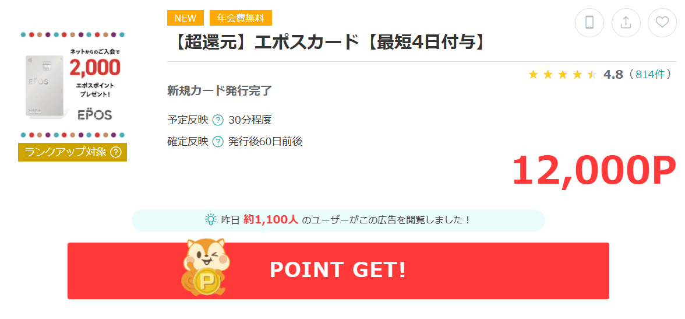The width and height of the screenshot is (685, 319).
Task: Click the 4.8 rating score
Action: tap(613, 75)
